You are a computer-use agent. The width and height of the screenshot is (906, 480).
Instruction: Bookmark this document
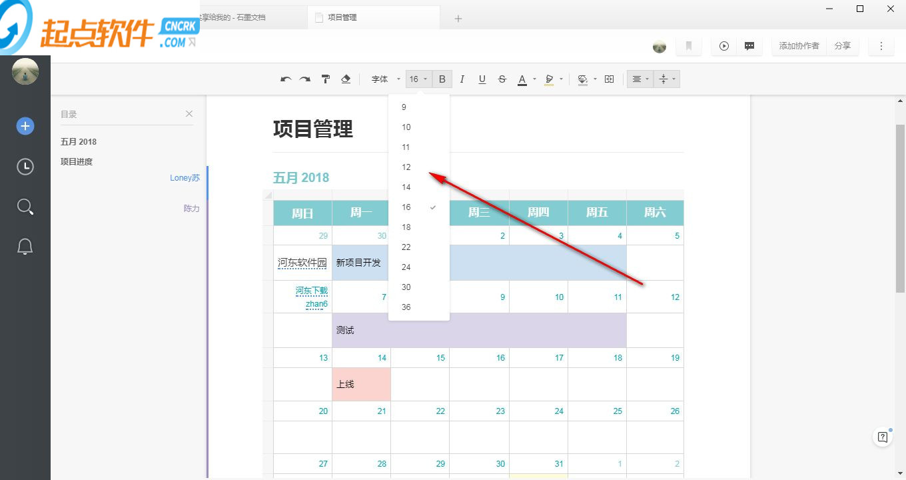(x=689, y=46)
